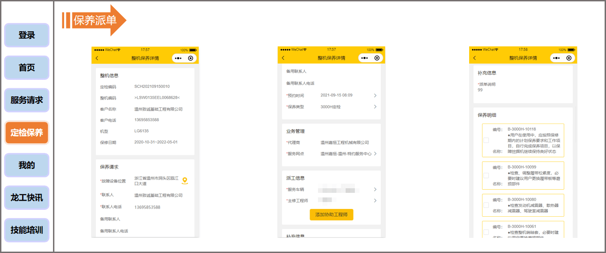Open the 登录 sidebar button
Image resolution: width=606 pixels, height=253 pixels.
tap(27, 35)
